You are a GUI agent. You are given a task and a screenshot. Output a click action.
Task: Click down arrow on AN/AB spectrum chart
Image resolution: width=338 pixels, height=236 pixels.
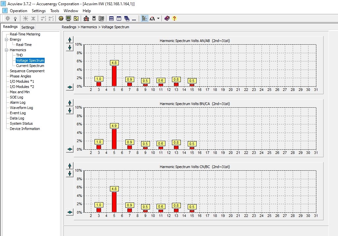click(70, 47)
